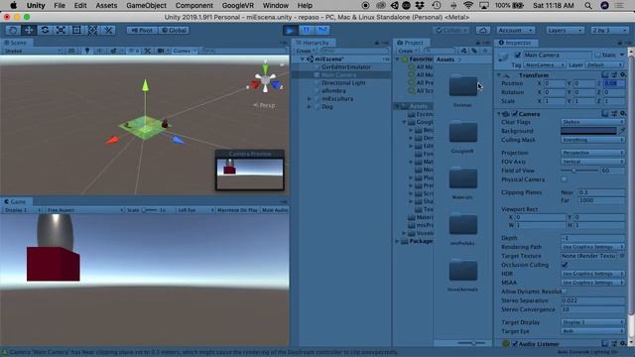Toggle Camera component enabled checkbox
Image resolution: width=635 pixels, height=357 pixels.
coord(515,114)
